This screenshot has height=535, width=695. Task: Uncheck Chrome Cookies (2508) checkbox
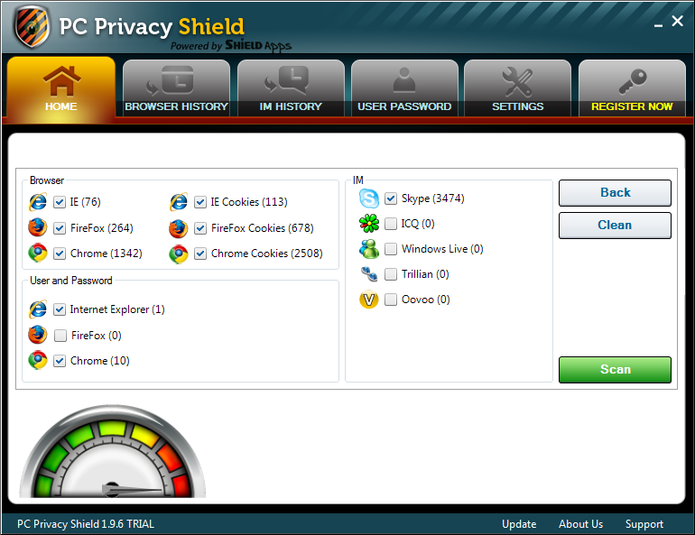[x=200, y=254]
